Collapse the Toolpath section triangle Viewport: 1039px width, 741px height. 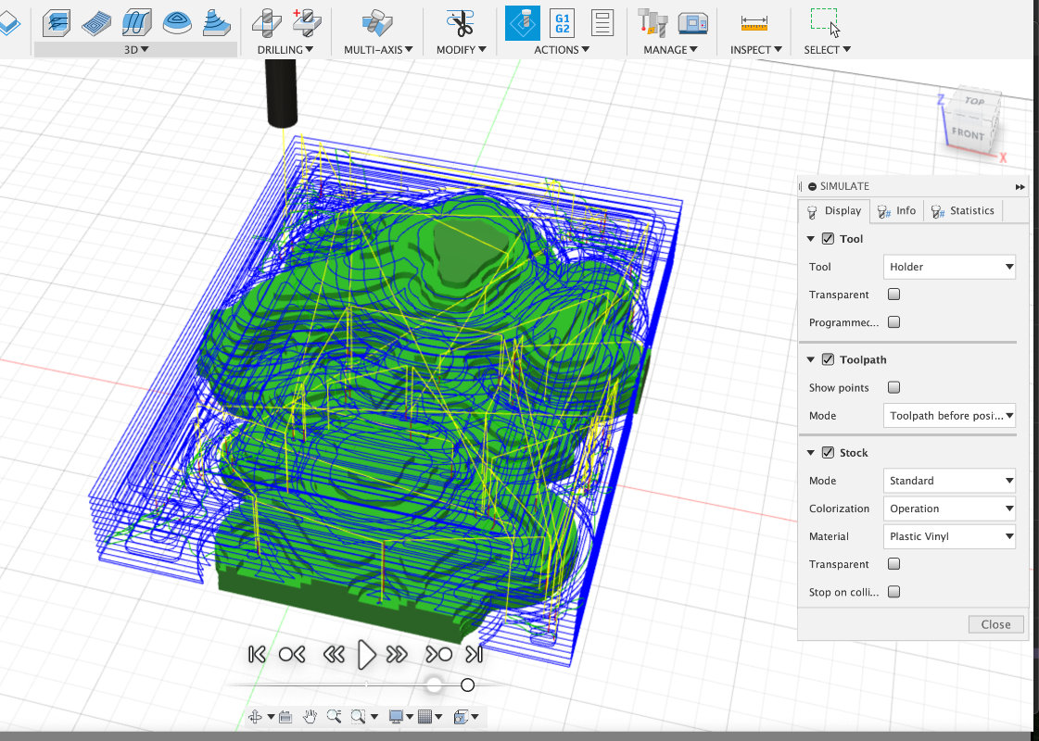click(x=810, y=358)
